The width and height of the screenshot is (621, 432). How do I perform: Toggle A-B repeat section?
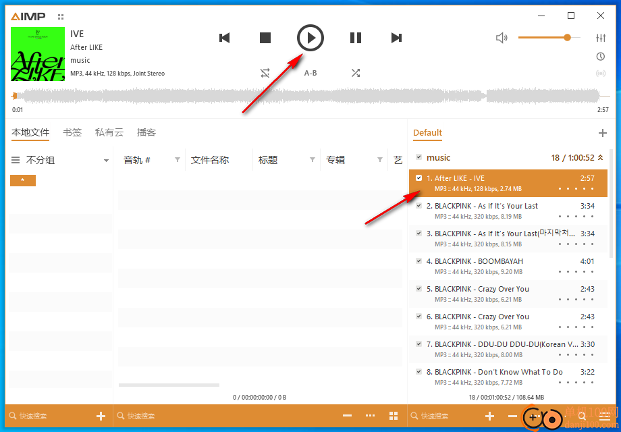310,73
